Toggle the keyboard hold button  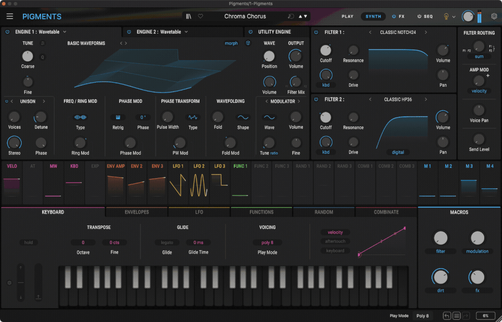(x=28, y=242)
